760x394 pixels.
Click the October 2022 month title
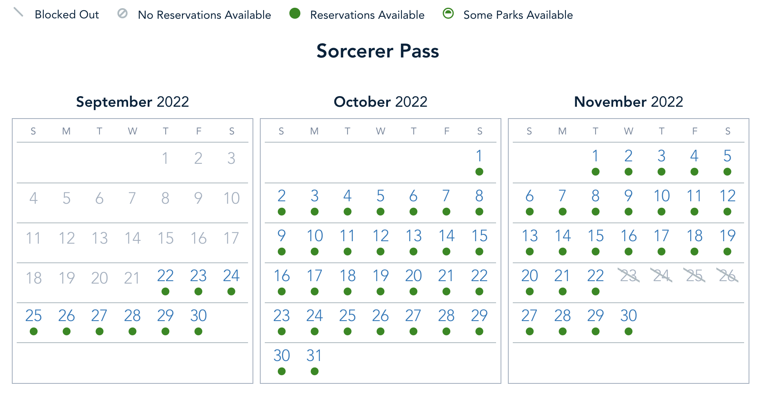(380, 102)
